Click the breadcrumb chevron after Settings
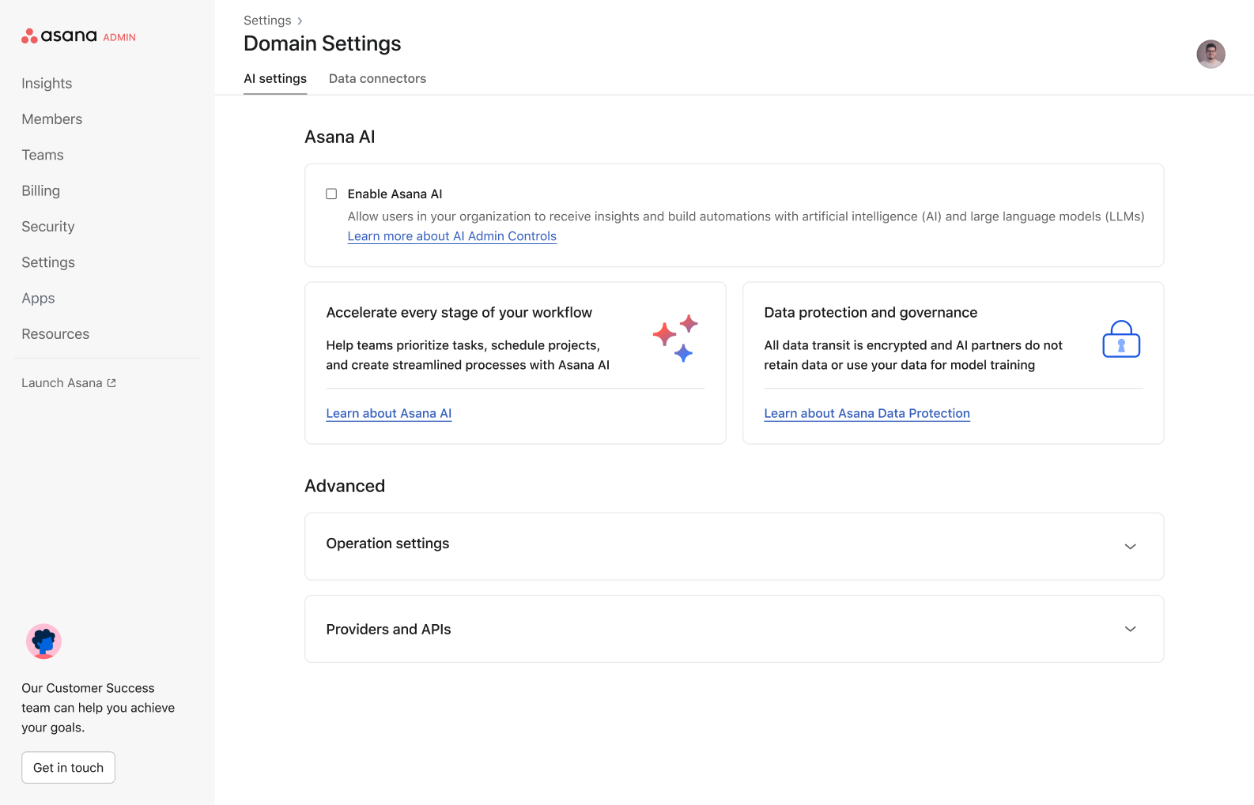 tap(300, 21)
